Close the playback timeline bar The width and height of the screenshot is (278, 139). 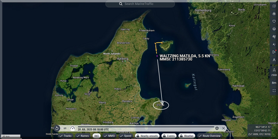[x=223, y=128]
